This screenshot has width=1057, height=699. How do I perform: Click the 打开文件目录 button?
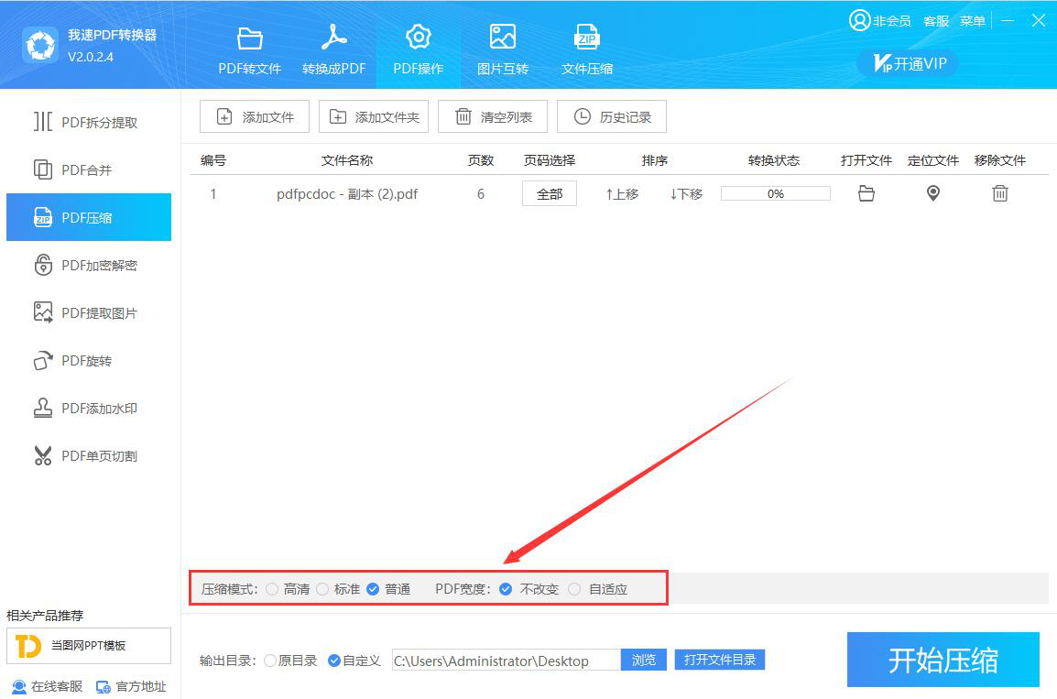[720, 660]
